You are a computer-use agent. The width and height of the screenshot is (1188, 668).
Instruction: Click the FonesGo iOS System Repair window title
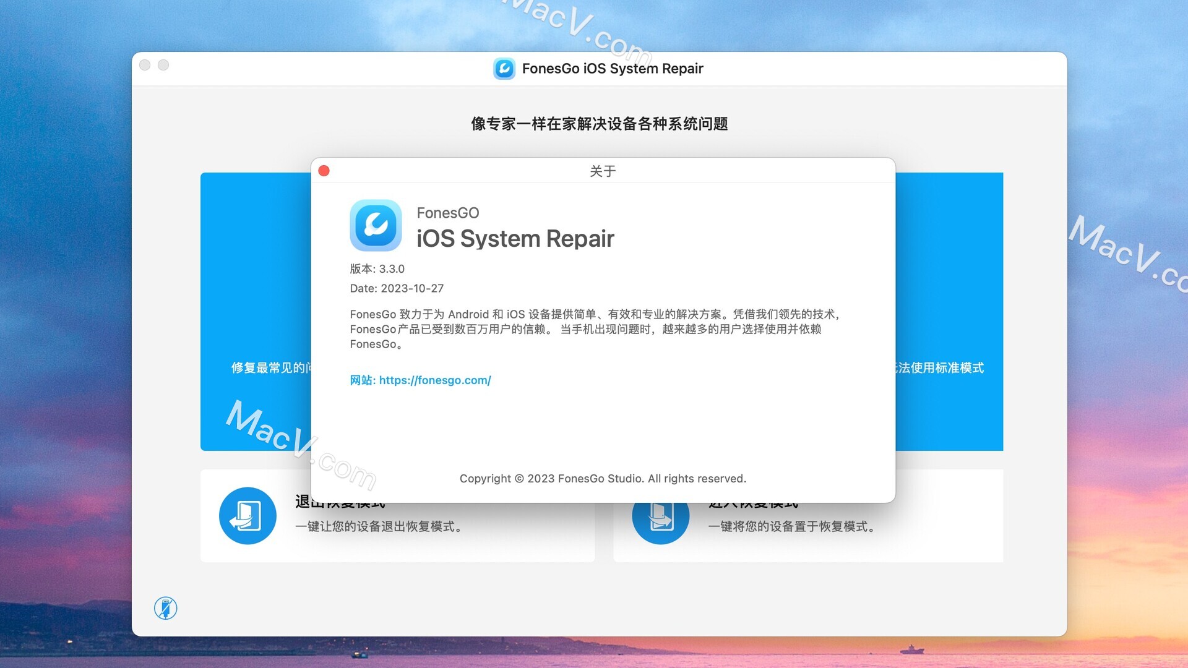[x=613, y=69]
